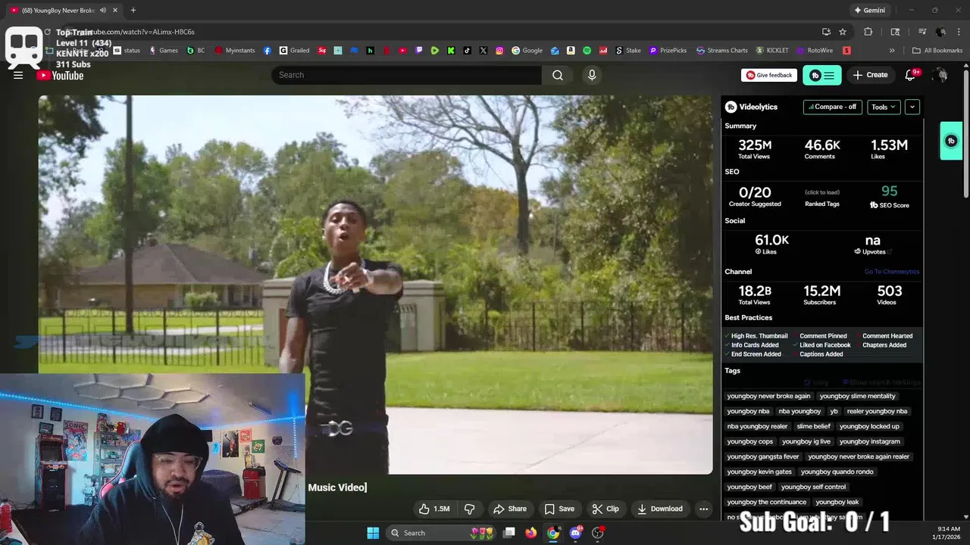Open the X bookmark icon

tap(483, 51)
